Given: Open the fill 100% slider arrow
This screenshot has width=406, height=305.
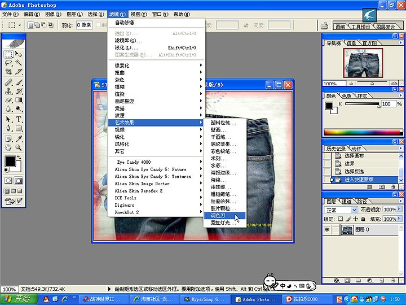Looking at the screenshot, I should [400, 219].
